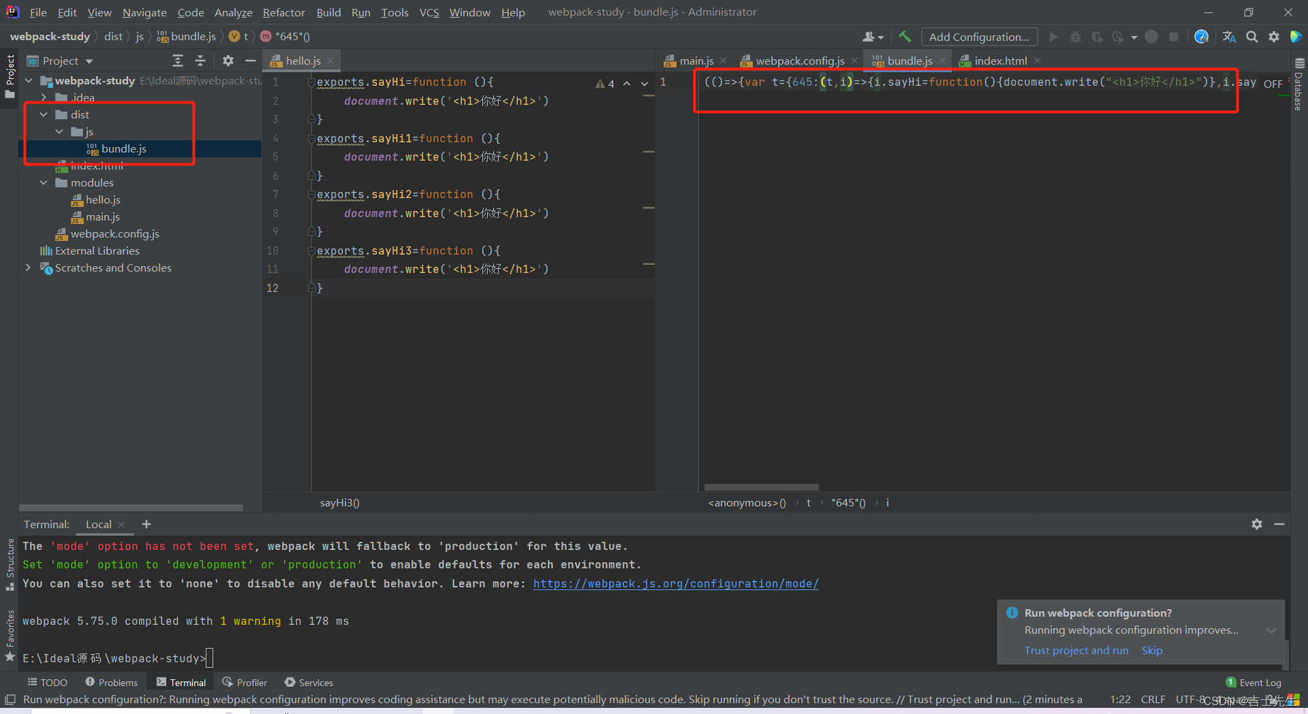Click Add Configuration button
This screenshot has height=714, width=1308.
click(979, 37)
